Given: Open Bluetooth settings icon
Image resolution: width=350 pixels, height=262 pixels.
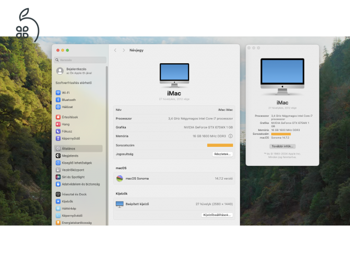Looking at the screenshot, I should tap(58, 100).
